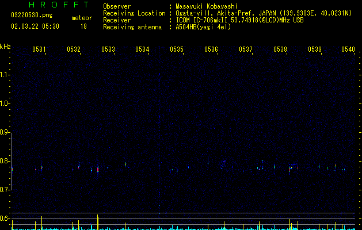Click the tallest yellow signal peak near 0533
This screenshot has height=230, width=362.
point(98,222)
